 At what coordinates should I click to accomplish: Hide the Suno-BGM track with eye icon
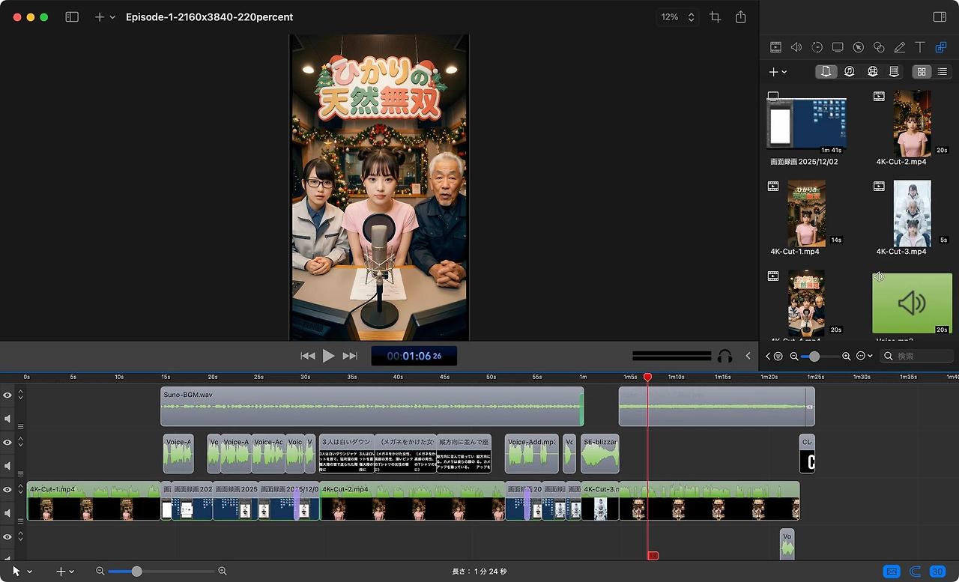(7, 395)
